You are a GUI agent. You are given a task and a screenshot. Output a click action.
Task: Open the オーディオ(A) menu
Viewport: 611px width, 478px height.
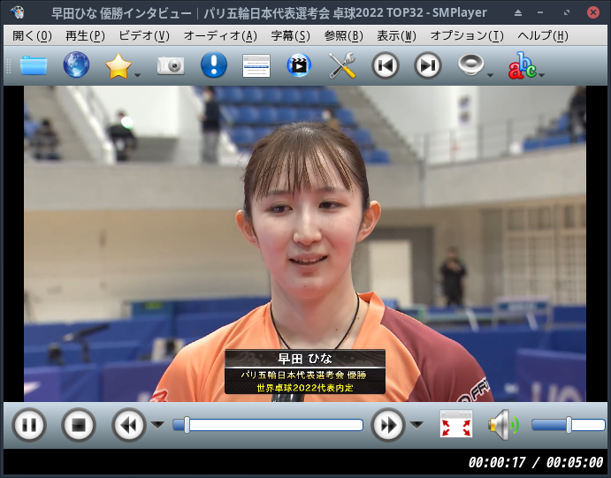tap(220, 36)
